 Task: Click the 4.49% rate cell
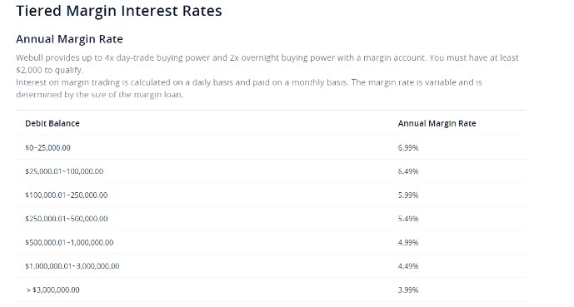[408, 266]
